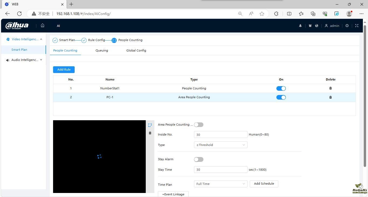Turn on the Stay Alarm switch

click(x=199, y=159)
